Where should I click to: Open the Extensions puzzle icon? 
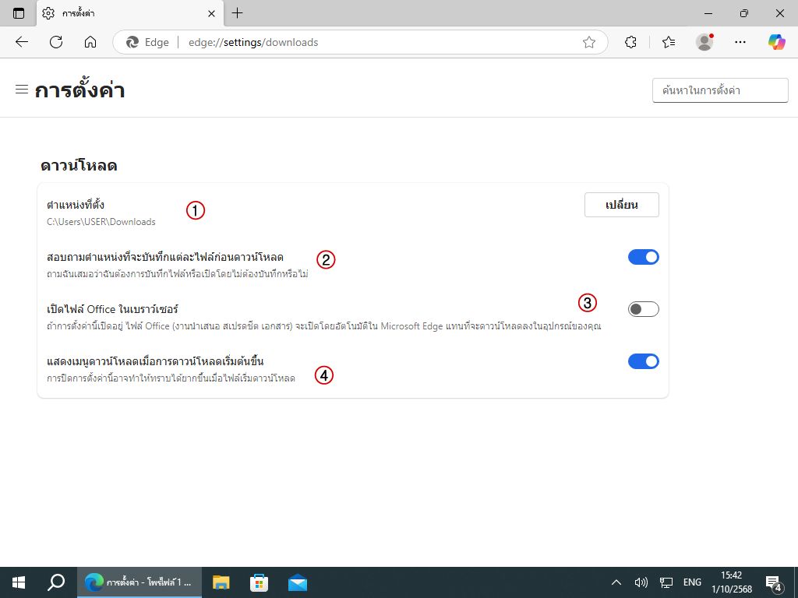click(x=631, y=42)
